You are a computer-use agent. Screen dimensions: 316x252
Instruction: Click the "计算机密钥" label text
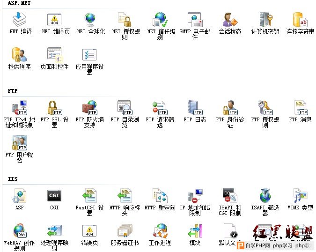coord(265,31)
